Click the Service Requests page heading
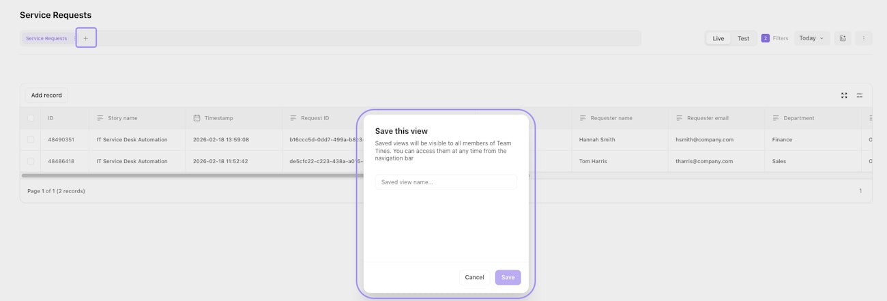Viewport: 887px width, 301px height. (x=55, y=15)
